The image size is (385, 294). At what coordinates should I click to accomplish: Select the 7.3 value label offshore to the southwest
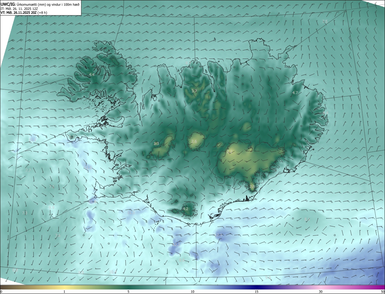click(25, 213)
